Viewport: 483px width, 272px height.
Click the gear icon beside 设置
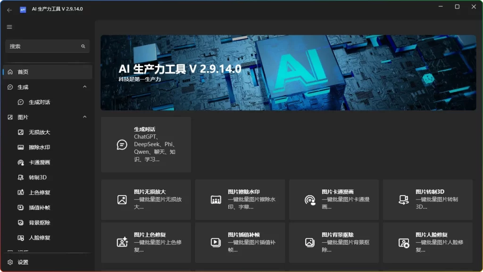coord(10,262)
